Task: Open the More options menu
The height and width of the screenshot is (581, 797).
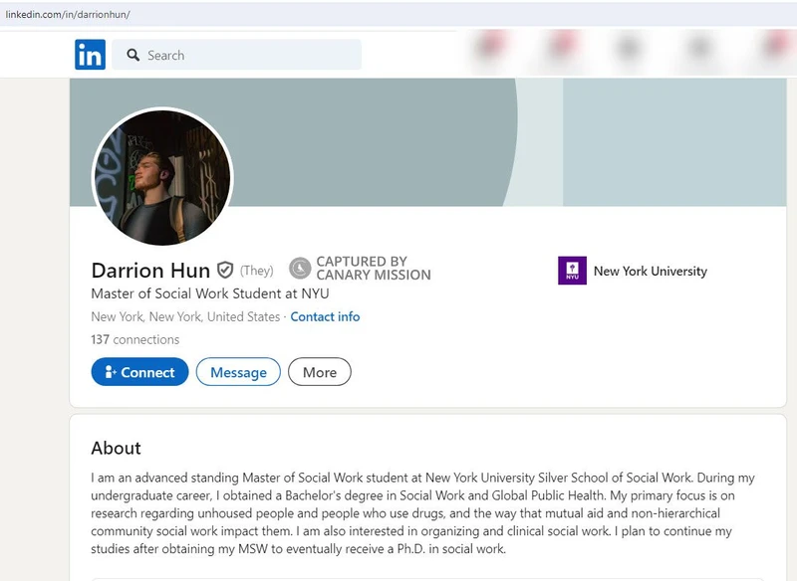Action: point(319,371)
